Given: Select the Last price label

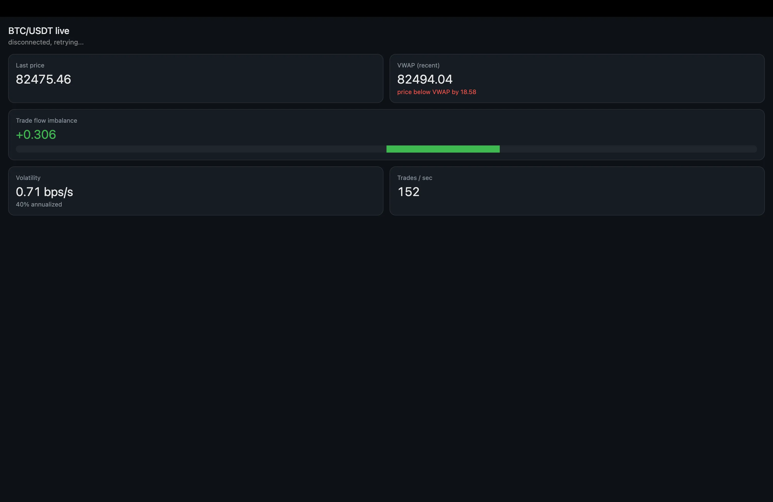Looking at the screenshot, I should [x=30, y=65].
